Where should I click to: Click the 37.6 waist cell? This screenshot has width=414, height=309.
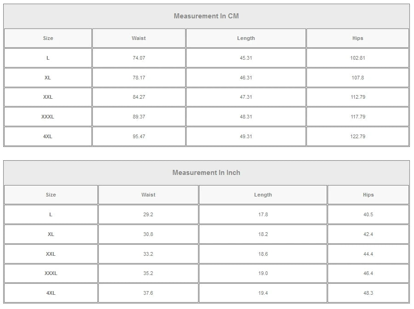coord(148,293)
